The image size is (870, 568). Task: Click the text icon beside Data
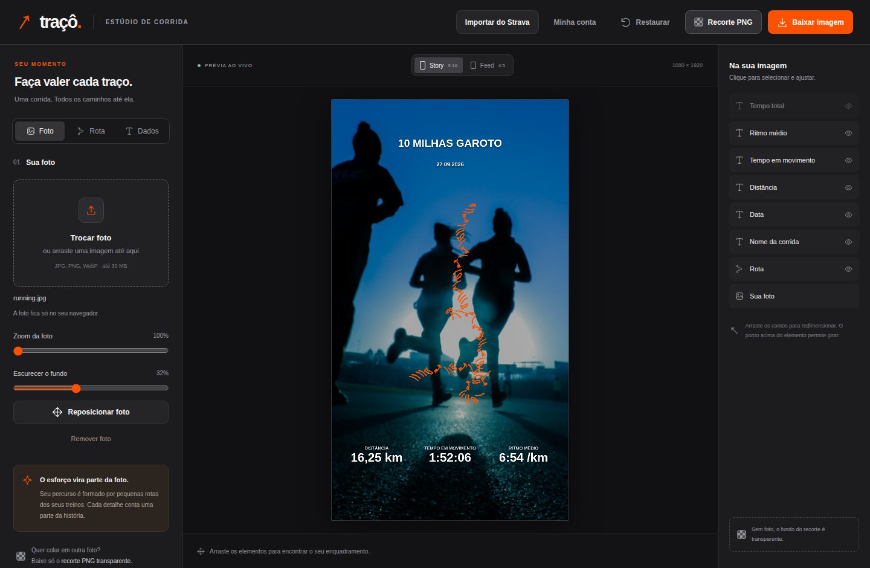click(739, 215)
